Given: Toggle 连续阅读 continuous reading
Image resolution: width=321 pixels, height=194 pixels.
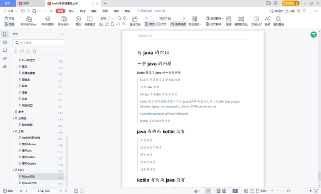Looking at the screenshot, I should click(x=178, y=24).
